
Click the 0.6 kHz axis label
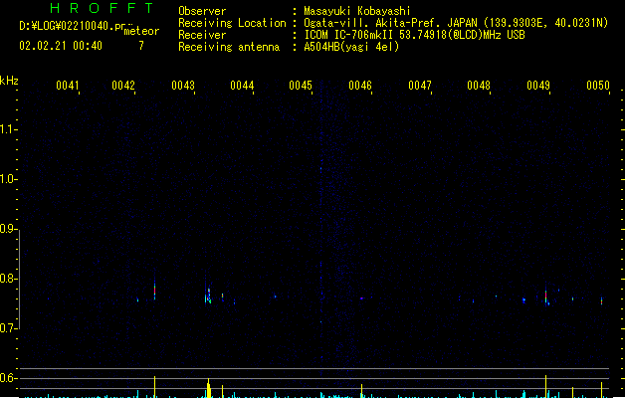pos(7,378)
